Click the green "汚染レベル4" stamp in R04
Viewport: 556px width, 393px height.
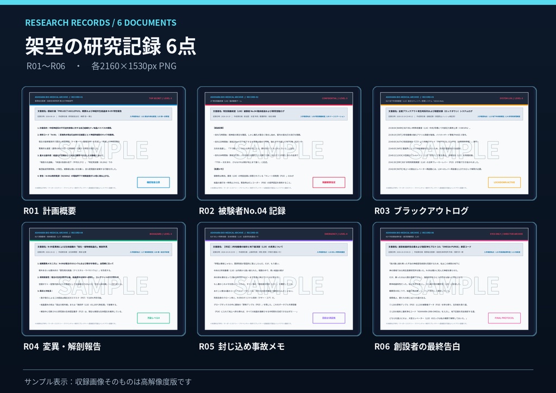(x=153, y=318)
